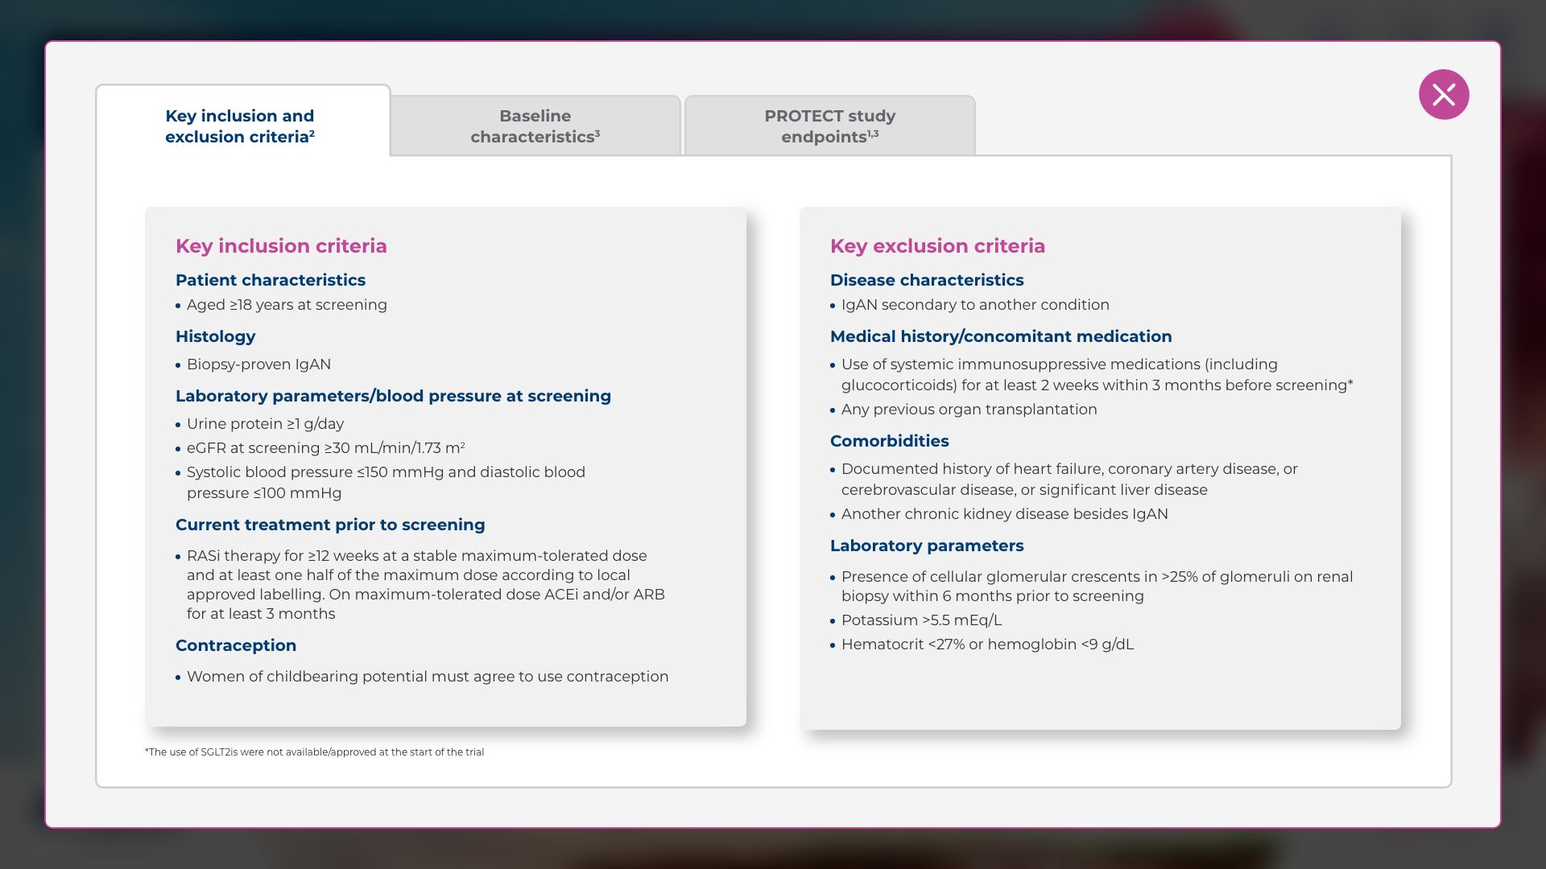Click the Patient characteristics subheading
The width and height of the screenshot is (1546, 869).
tap(271, 280)
